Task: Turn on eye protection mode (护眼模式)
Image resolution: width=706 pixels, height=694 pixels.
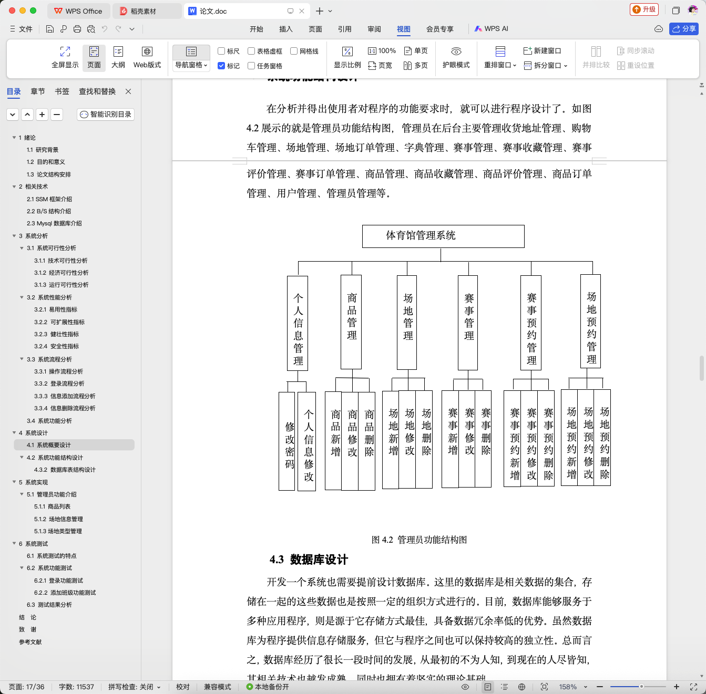Action: [456, 57]
